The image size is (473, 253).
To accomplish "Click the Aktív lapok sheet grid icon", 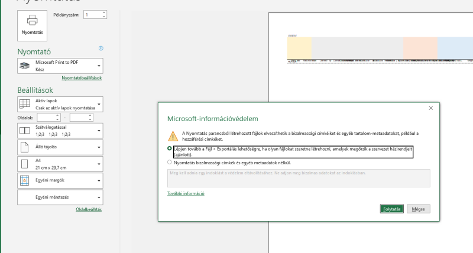I will (x=25, y=104).
